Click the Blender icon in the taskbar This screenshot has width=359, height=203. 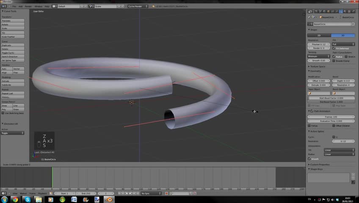click(109, 200)
